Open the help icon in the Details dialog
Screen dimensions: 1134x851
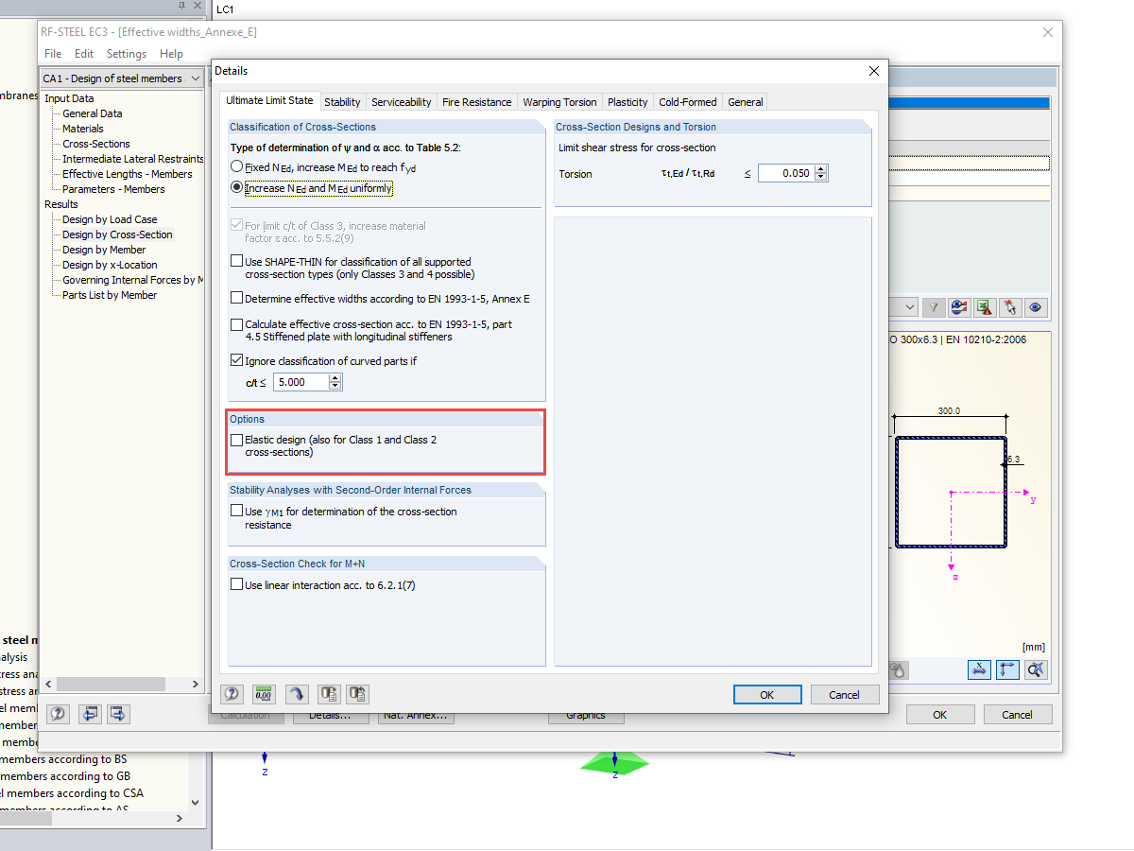pyautogui.click(x=232, y=693)
